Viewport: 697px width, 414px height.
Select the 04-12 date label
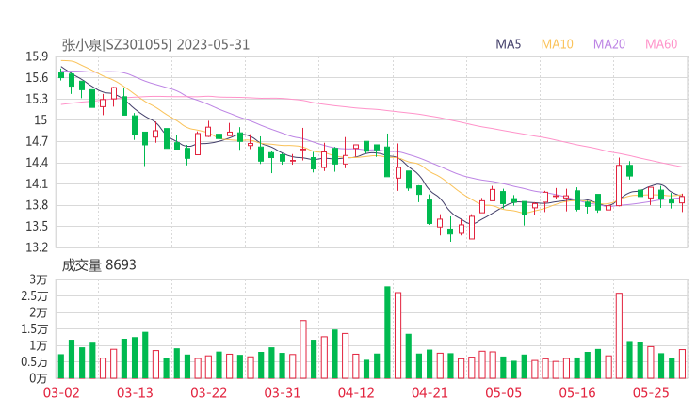[355, 392]
